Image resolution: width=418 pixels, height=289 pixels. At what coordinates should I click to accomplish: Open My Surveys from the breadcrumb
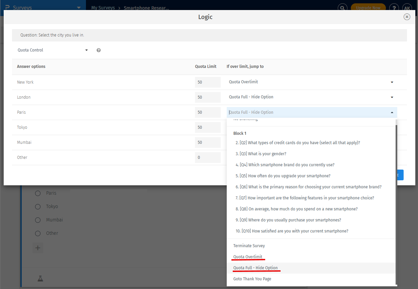pyautogui.click(x=103, y=8)
